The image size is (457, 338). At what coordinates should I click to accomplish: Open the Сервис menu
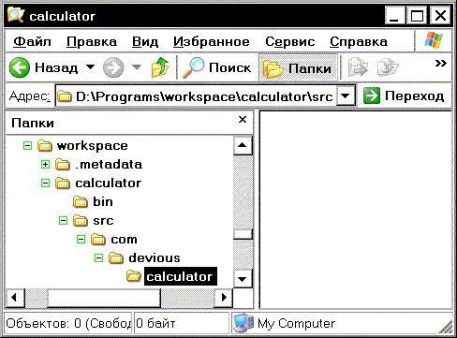coord(290,42)
